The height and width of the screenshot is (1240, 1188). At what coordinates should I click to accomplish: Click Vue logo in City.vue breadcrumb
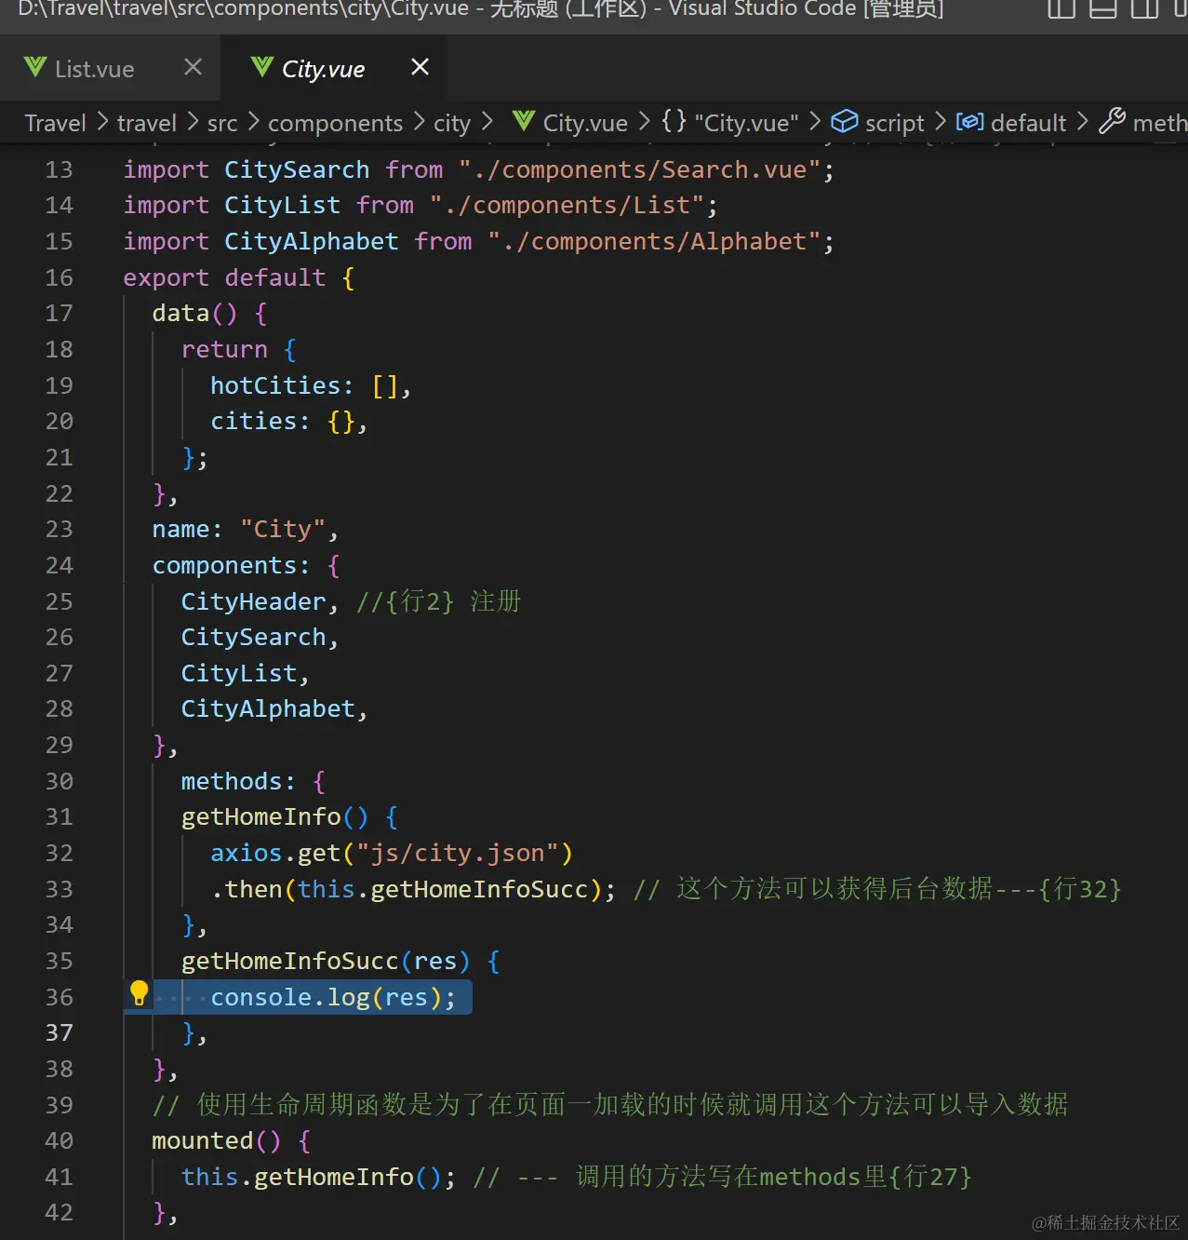point(524,121)
